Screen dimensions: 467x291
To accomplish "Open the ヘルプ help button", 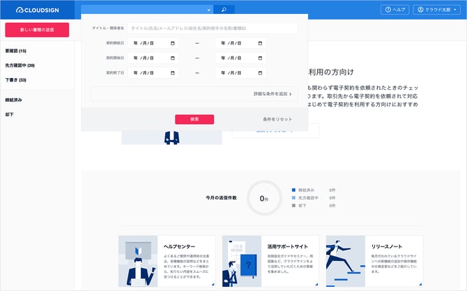I will [x=395, y=10].
